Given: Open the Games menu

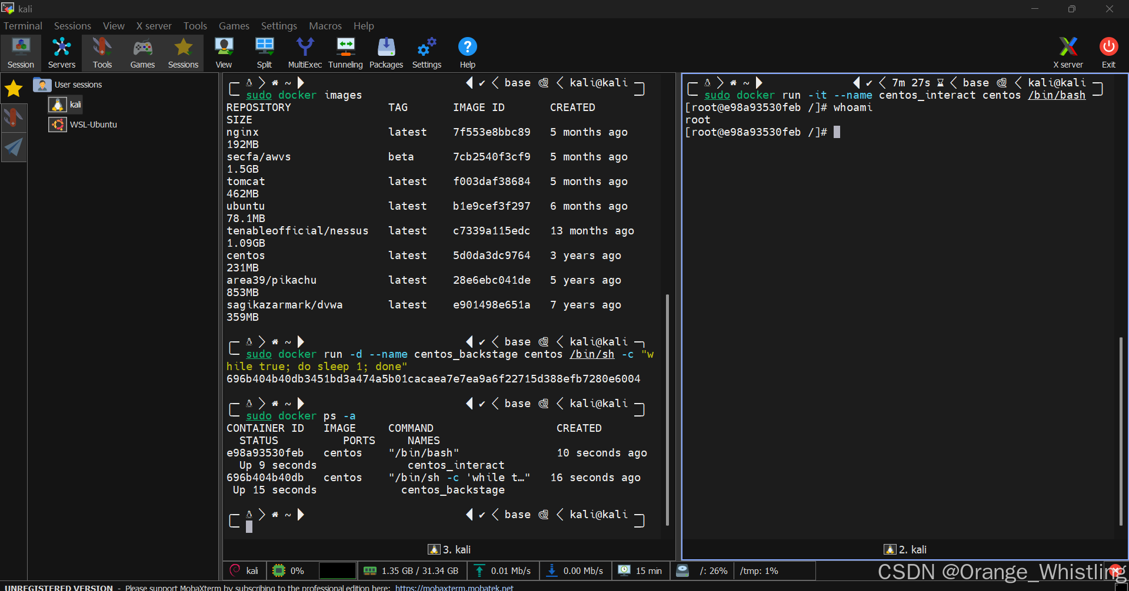Looking at the screenshot, I should (234, 26).
